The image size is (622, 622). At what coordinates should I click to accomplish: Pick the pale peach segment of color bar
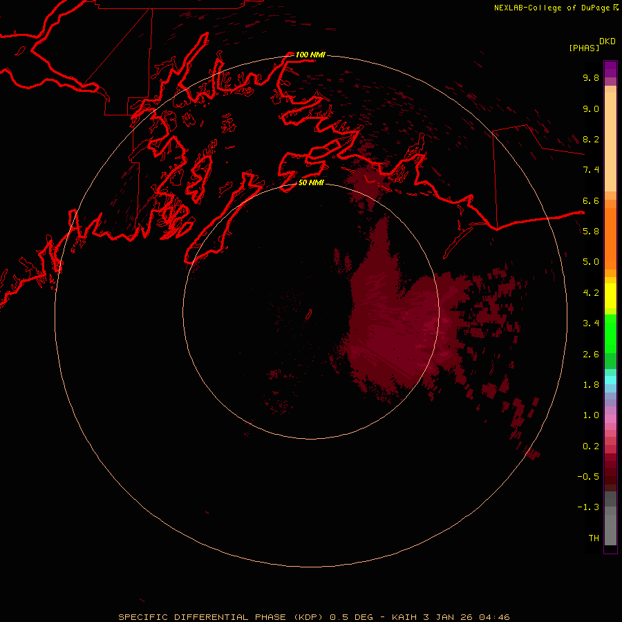pyautogui.click(x=610, y=141)
